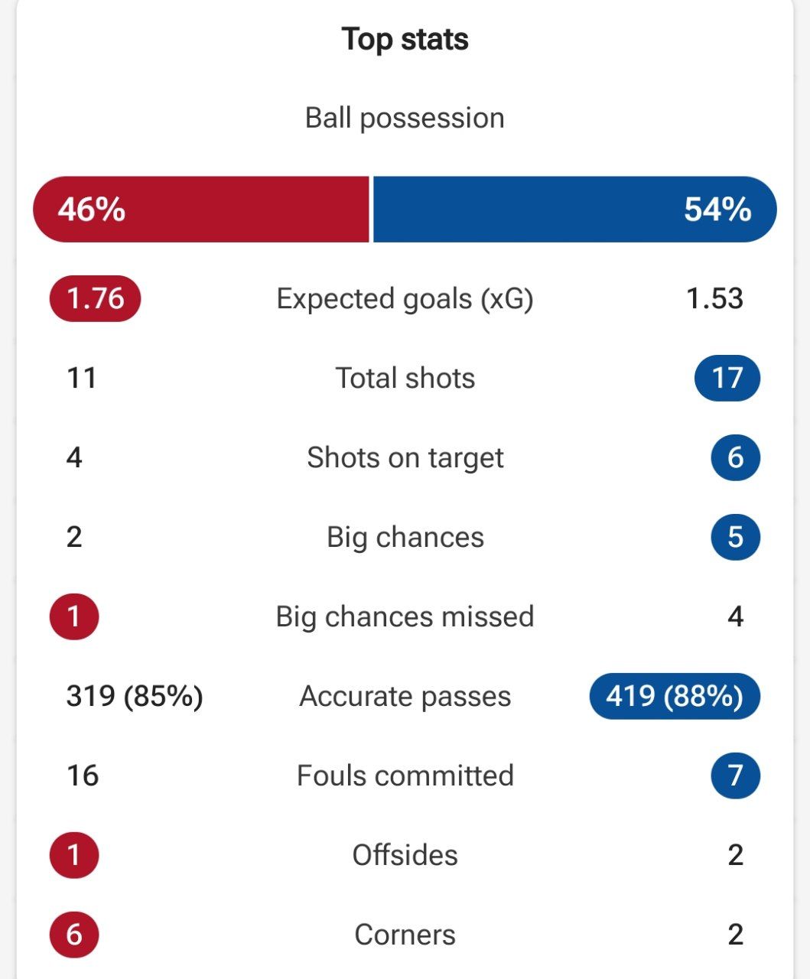This screenshot has width=810, height=979.
Task: Click the red 1.76 expected goals badge
Action: point(96,298)
